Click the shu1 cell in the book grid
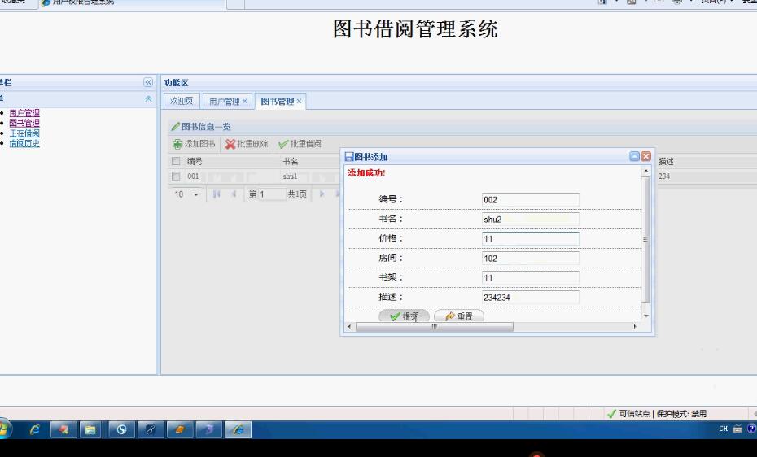The width and height of the screenshot is (757, 457). point(290,176)
